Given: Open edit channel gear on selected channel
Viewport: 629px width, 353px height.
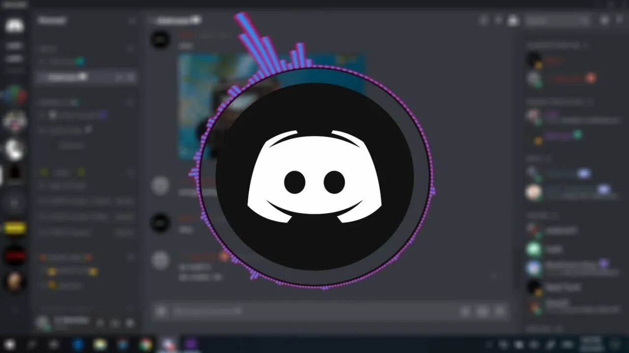Looking at the screenshot, I should (x=131, y=77).
